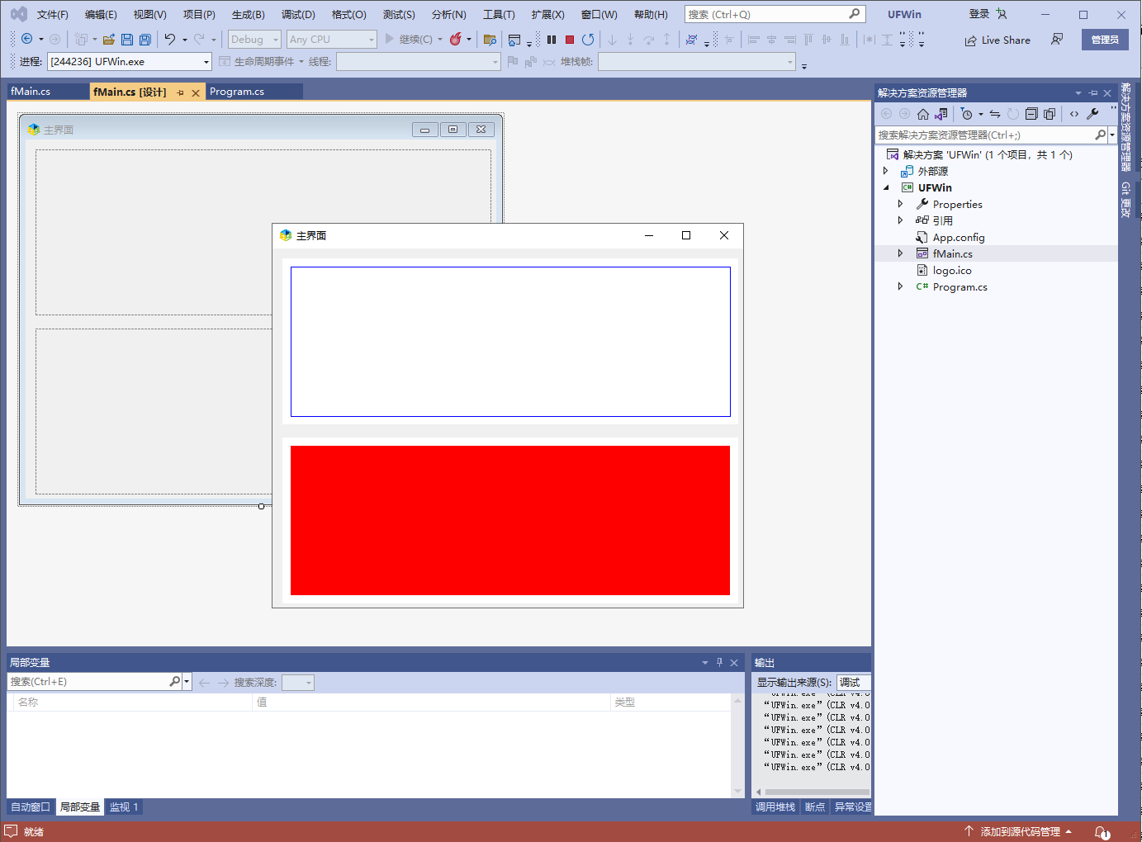Open the 生命周期事件 dropdown

(x=262, y=61)
